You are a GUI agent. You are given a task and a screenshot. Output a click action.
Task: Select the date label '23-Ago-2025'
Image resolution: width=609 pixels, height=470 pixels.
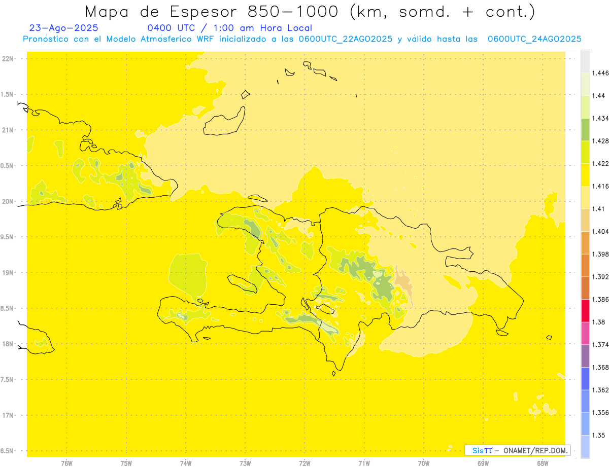click(64, 28)
